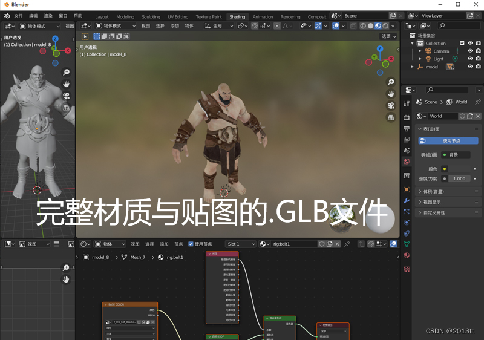Toggle camera view in main viewport
Viewport: 484px width, 340px height.
391,105
